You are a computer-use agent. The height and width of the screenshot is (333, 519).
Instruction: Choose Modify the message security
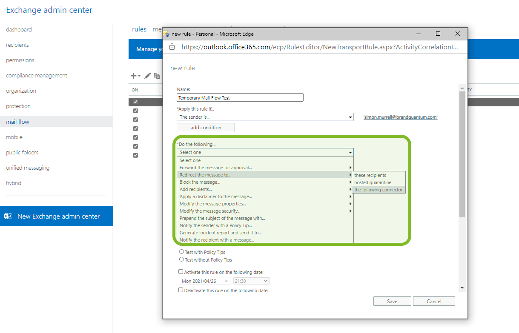coord(265,211)
